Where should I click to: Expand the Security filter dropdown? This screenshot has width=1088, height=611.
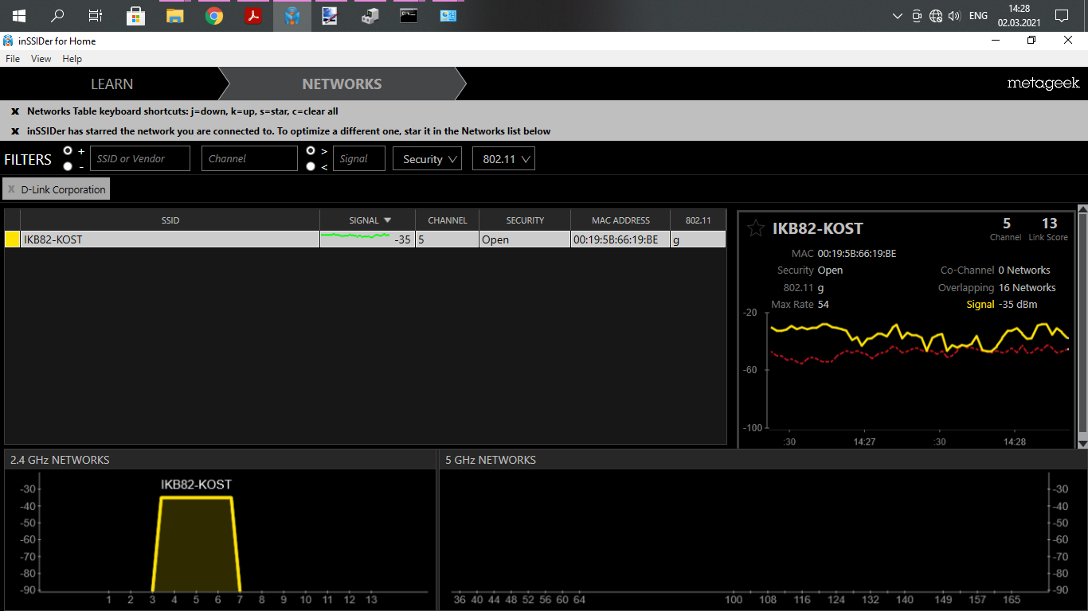[427, 159]
